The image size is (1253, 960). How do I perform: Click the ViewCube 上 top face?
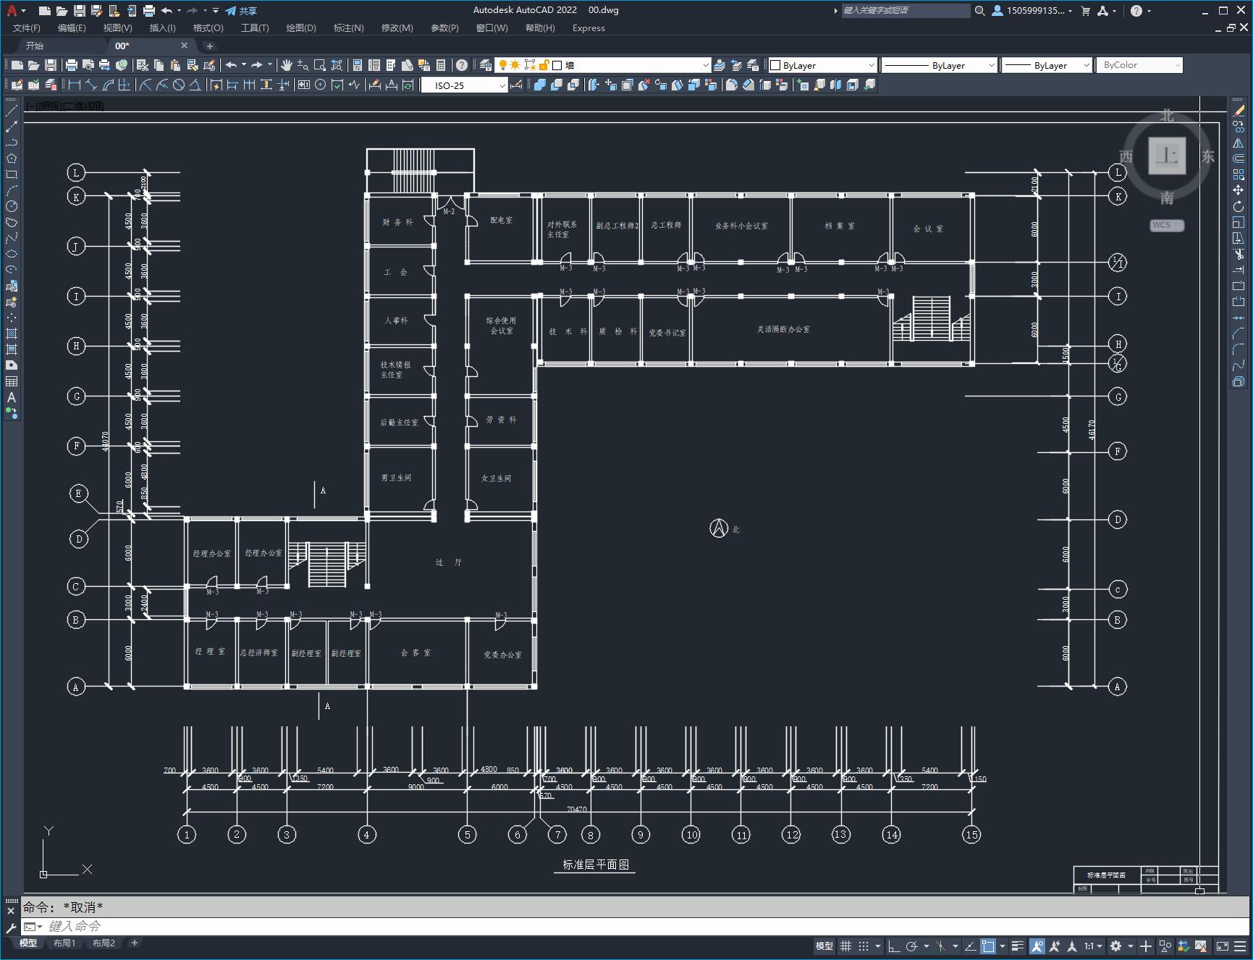coord(1167,156)
